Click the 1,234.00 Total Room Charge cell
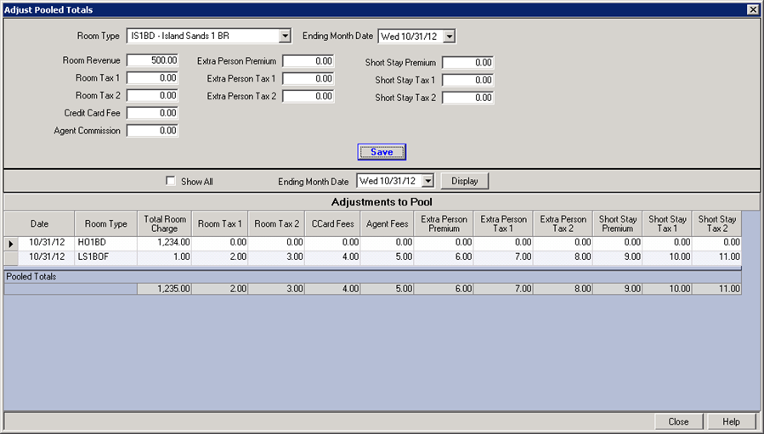Screen dimensions: 764x434 click(165, 243)
